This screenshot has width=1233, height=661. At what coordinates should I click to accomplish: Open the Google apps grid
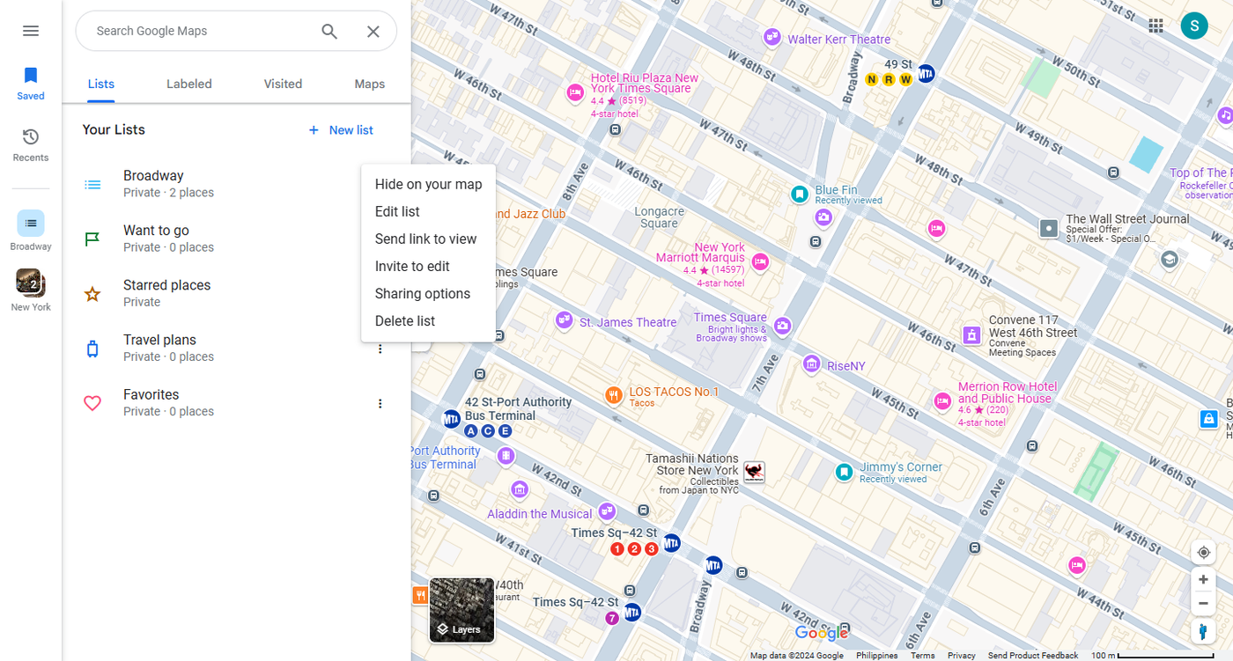1156,26
